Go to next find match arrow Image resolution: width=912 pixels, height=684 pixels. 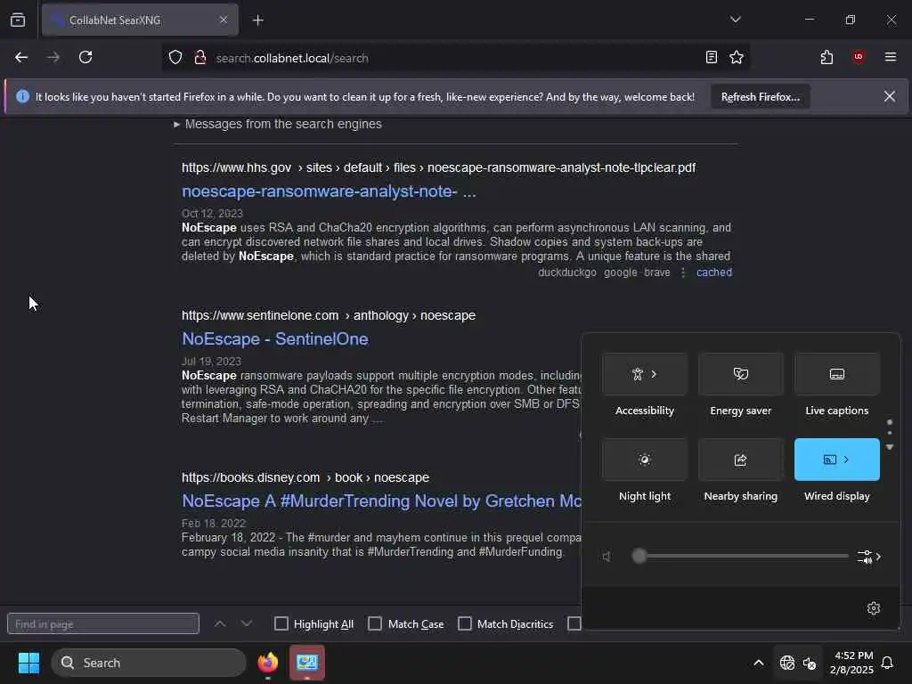[247, 623]
